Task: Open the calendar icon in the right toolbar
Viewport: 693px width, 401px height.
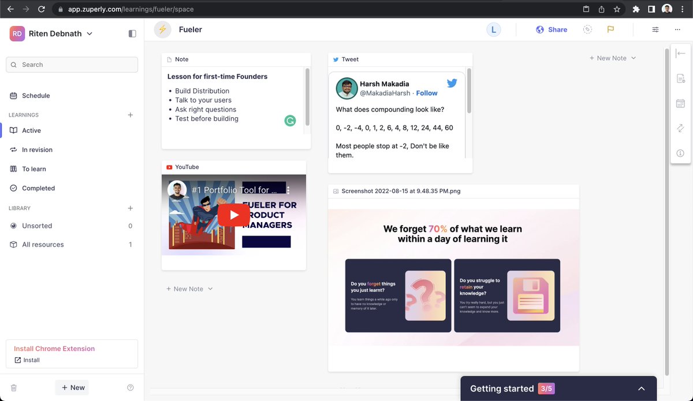Action: coord(680,103)
